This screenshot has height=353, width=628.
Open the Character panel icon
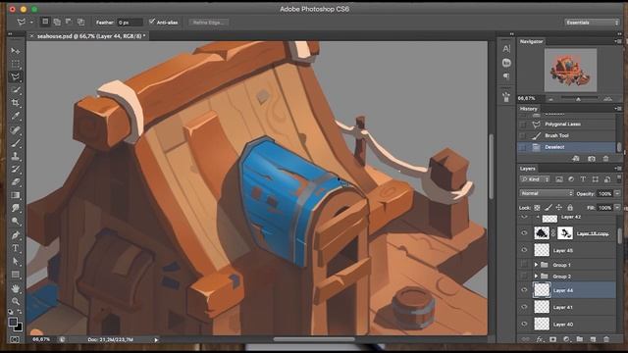tap(506, 49)
